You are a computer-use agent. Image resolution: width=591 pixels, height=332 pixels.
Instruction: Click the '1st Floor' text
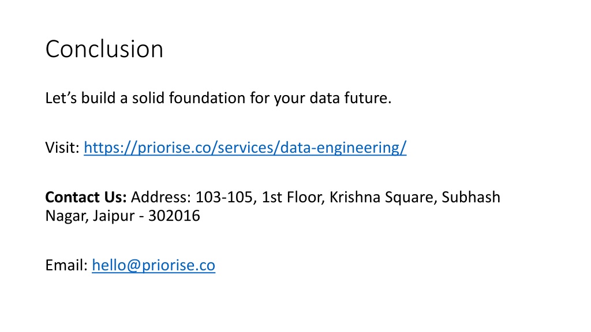click(x=293, y=197)
